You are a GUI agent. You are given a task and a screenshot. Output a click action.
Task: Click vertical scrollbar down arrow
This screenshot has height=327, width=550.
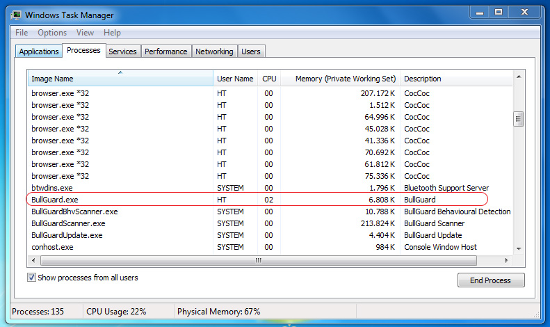coord(519,248)
